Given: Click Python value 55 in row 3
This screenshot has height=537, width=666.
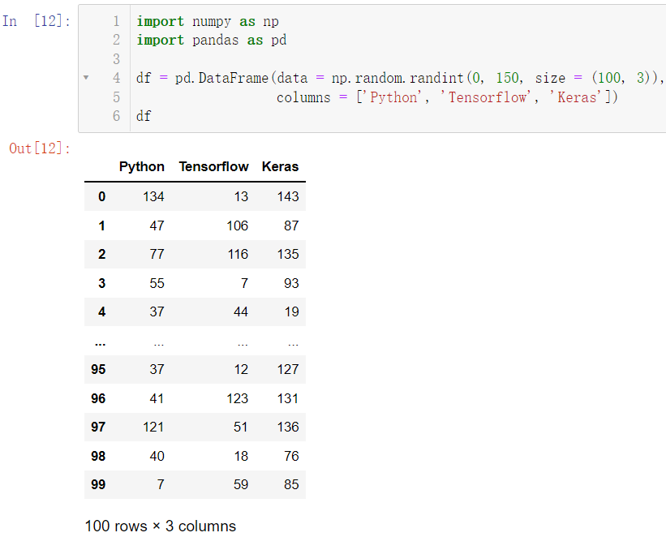Looking at the screenshot, I should click(157, 283).
